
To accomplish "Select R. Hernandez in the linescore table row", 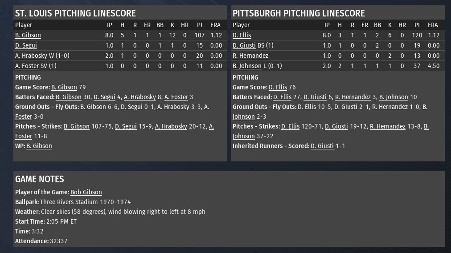I will pos(250,56).
